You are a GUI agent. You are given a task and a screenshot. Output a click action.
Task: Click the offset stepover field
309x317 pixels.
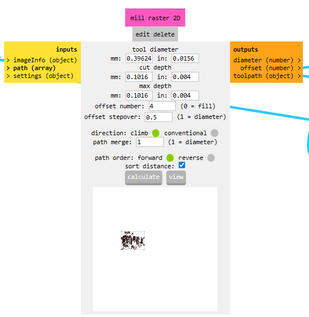pyautogui.click(x=158, y=117)
